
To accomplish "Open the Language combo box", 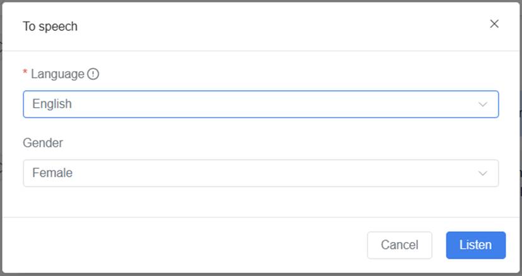I will [252, 104].
